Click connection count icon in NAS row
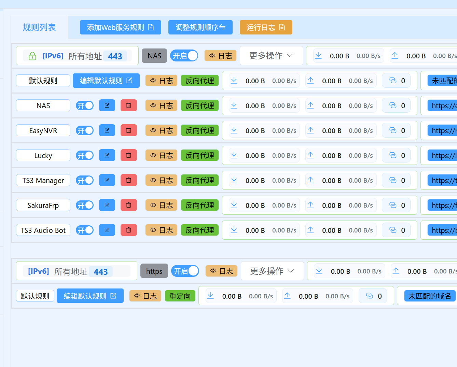 coord(393,105)
